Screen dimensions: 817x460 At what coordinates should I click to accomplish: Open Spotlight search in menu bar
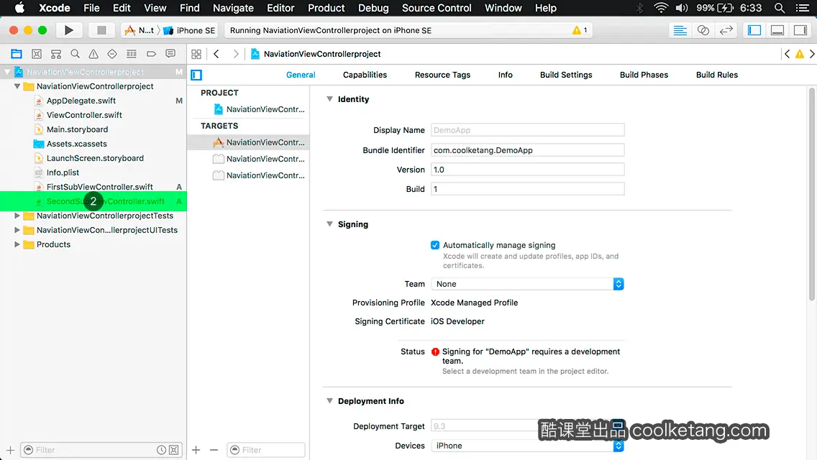pyautogui.click(x=780, y=8)
